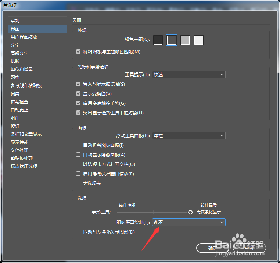Open 条样和文章显示 category
280x263 pixels.
tap(37, 134)
